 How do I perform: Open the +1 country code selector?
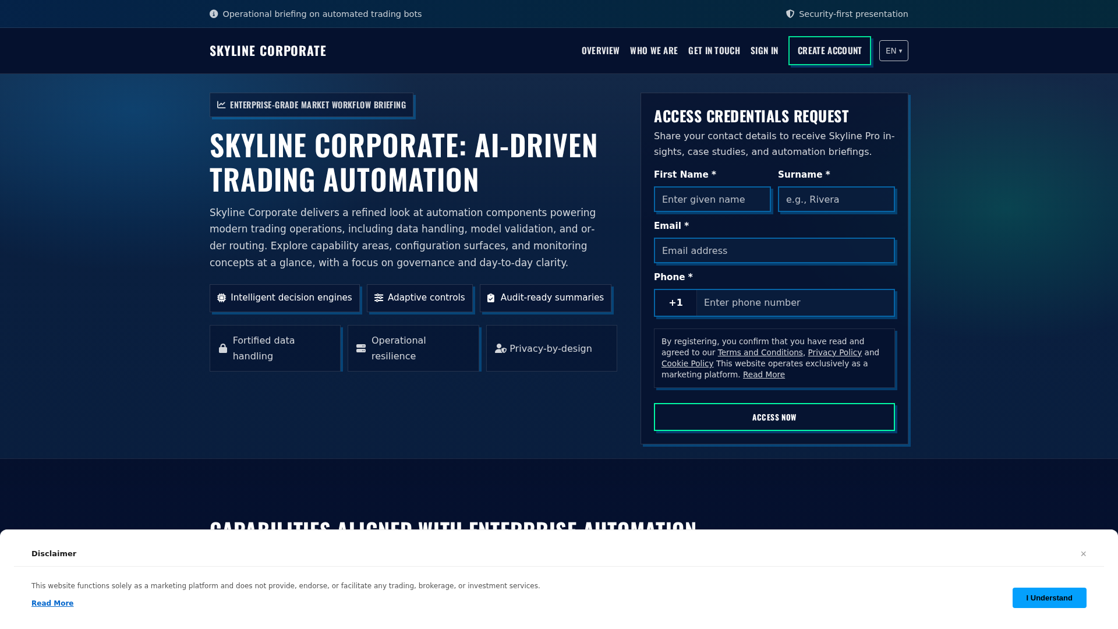pyautogui.click(x=675, y=303)
